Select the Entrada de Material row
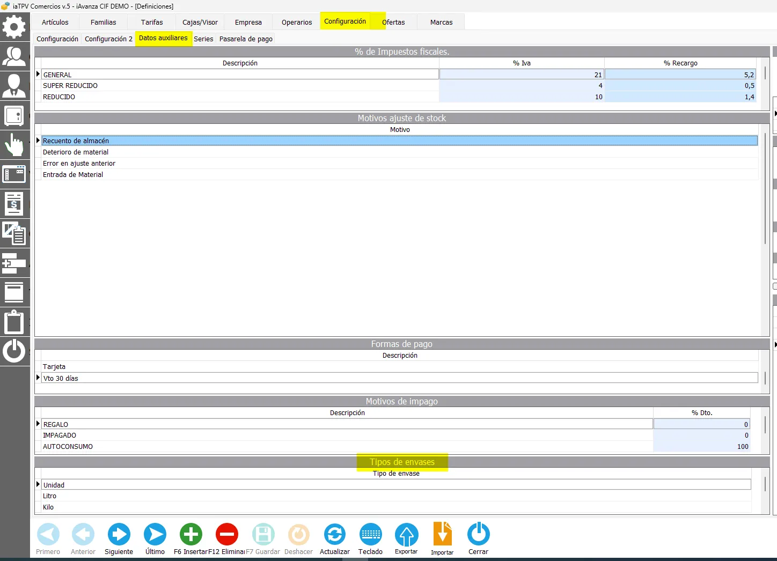The height and width of the screenshot is (561, 777). tap(399, 175)
